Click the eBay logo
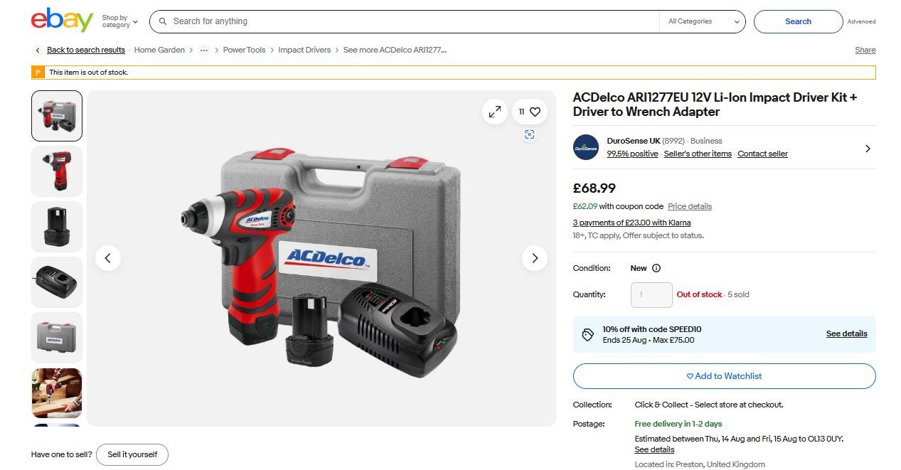 tap(62, 20)
